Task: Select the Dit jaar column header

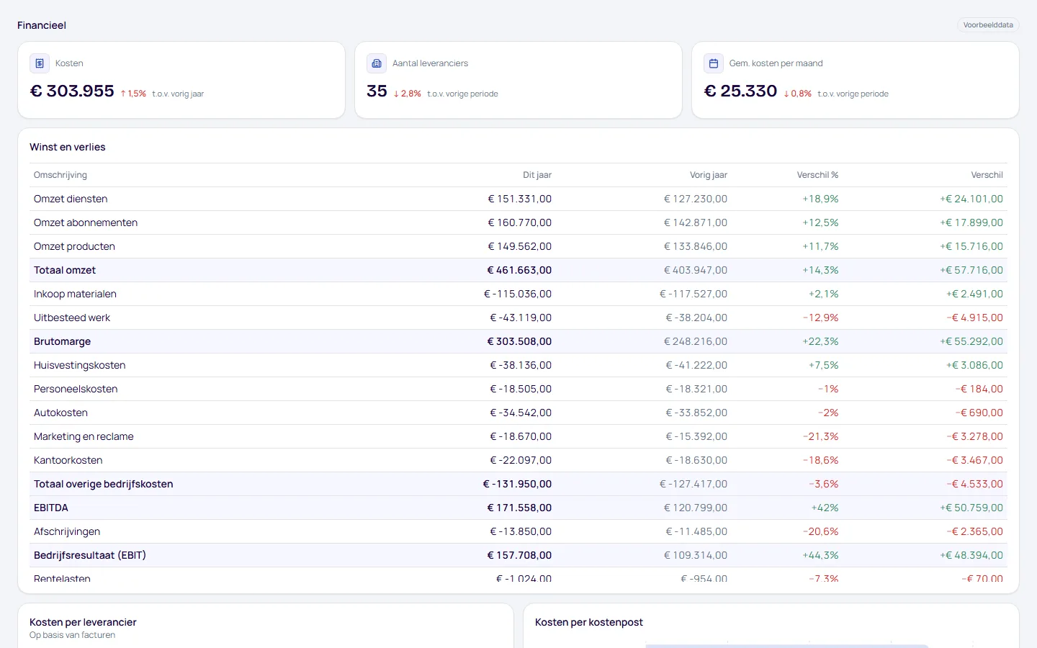Action: click(x=537, y=175)
